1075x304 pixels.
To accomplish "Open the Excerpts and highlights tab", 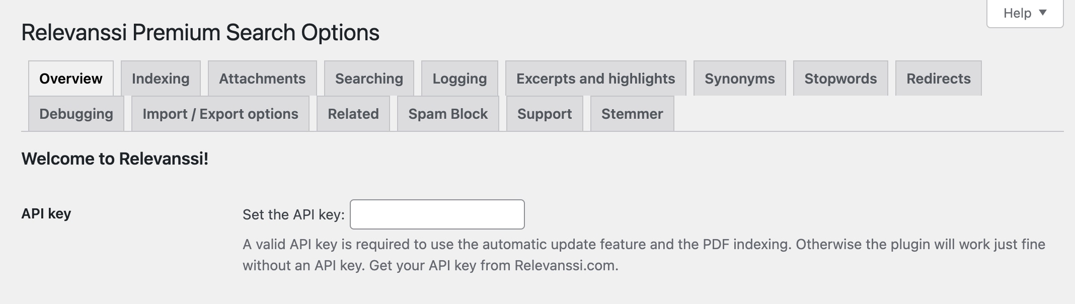I will [x=595, y=79].
